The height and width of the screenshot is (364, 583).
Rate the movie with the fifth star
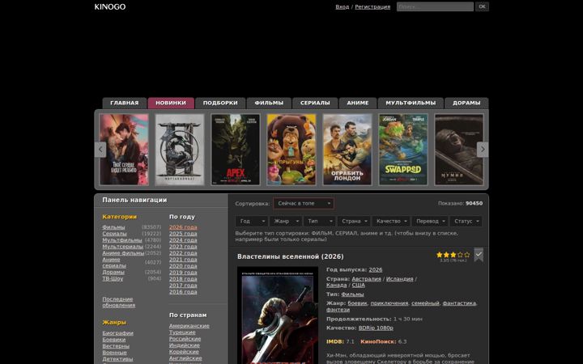[x=467, y=255]
